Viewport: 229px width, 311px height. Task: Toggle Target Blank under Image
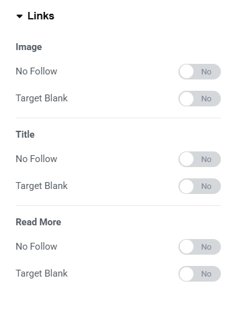pos(200,98)
